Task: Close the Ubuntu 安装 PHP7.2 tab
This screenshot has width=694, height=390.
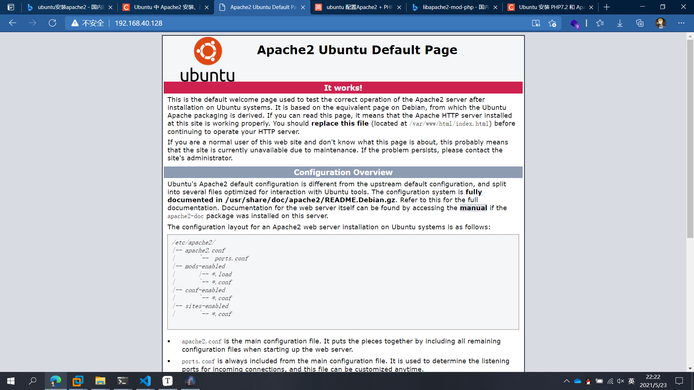Action: (591, 7)
